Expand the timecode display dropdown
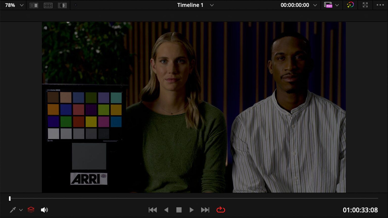Screen dimensions: 388x218 [315, 5]
